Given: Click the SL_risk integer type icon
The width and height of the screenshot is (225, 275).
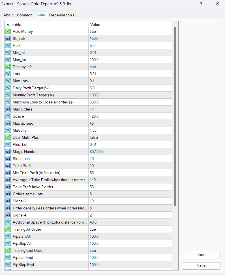Looking at the screenshot, I should (8, 39).
